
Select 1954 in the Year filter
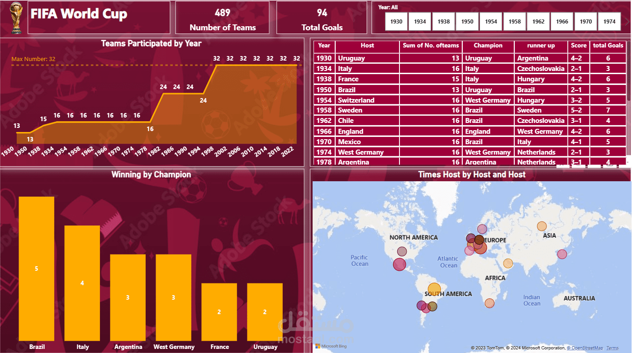click(491, 21)
